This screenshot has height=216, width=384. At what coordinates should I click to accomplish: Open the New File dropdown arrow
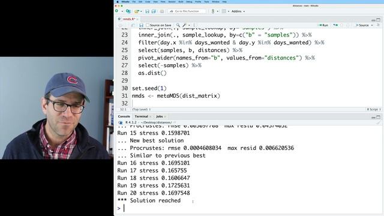pos(122,11)
